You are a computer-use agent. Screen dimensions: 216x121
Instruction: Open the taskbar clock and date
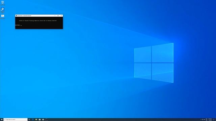tap(210, 120)
